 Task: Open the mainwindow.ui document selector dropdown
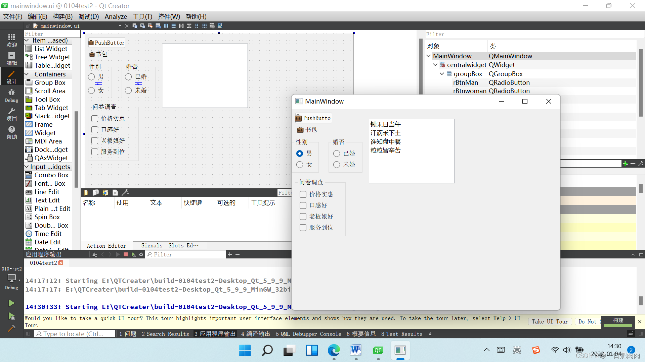[119, 25]
